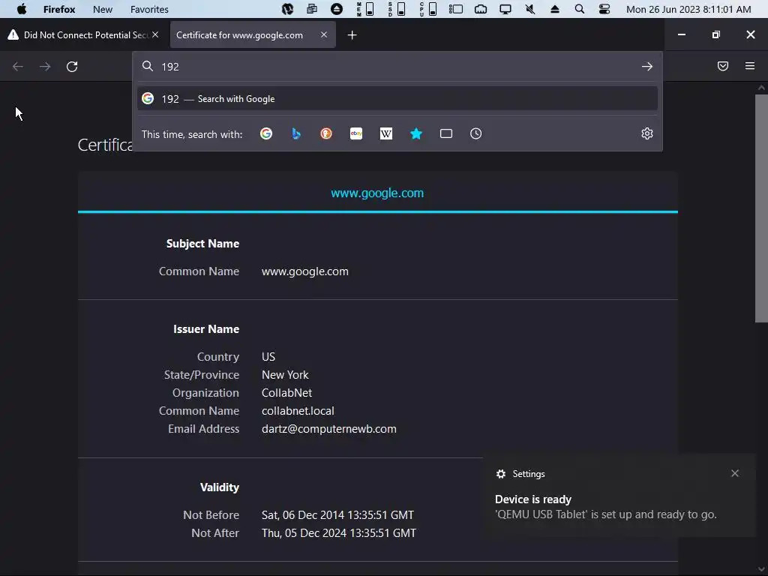Select the Not Before date value
768x576 pixels.
337,514
